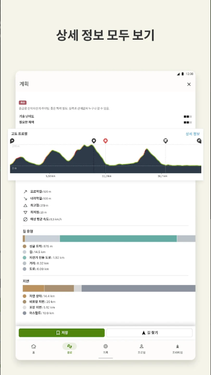Screen dimensions: 211x375
Task: Tap the highest point triangle icon
Action: click(25, 206)
